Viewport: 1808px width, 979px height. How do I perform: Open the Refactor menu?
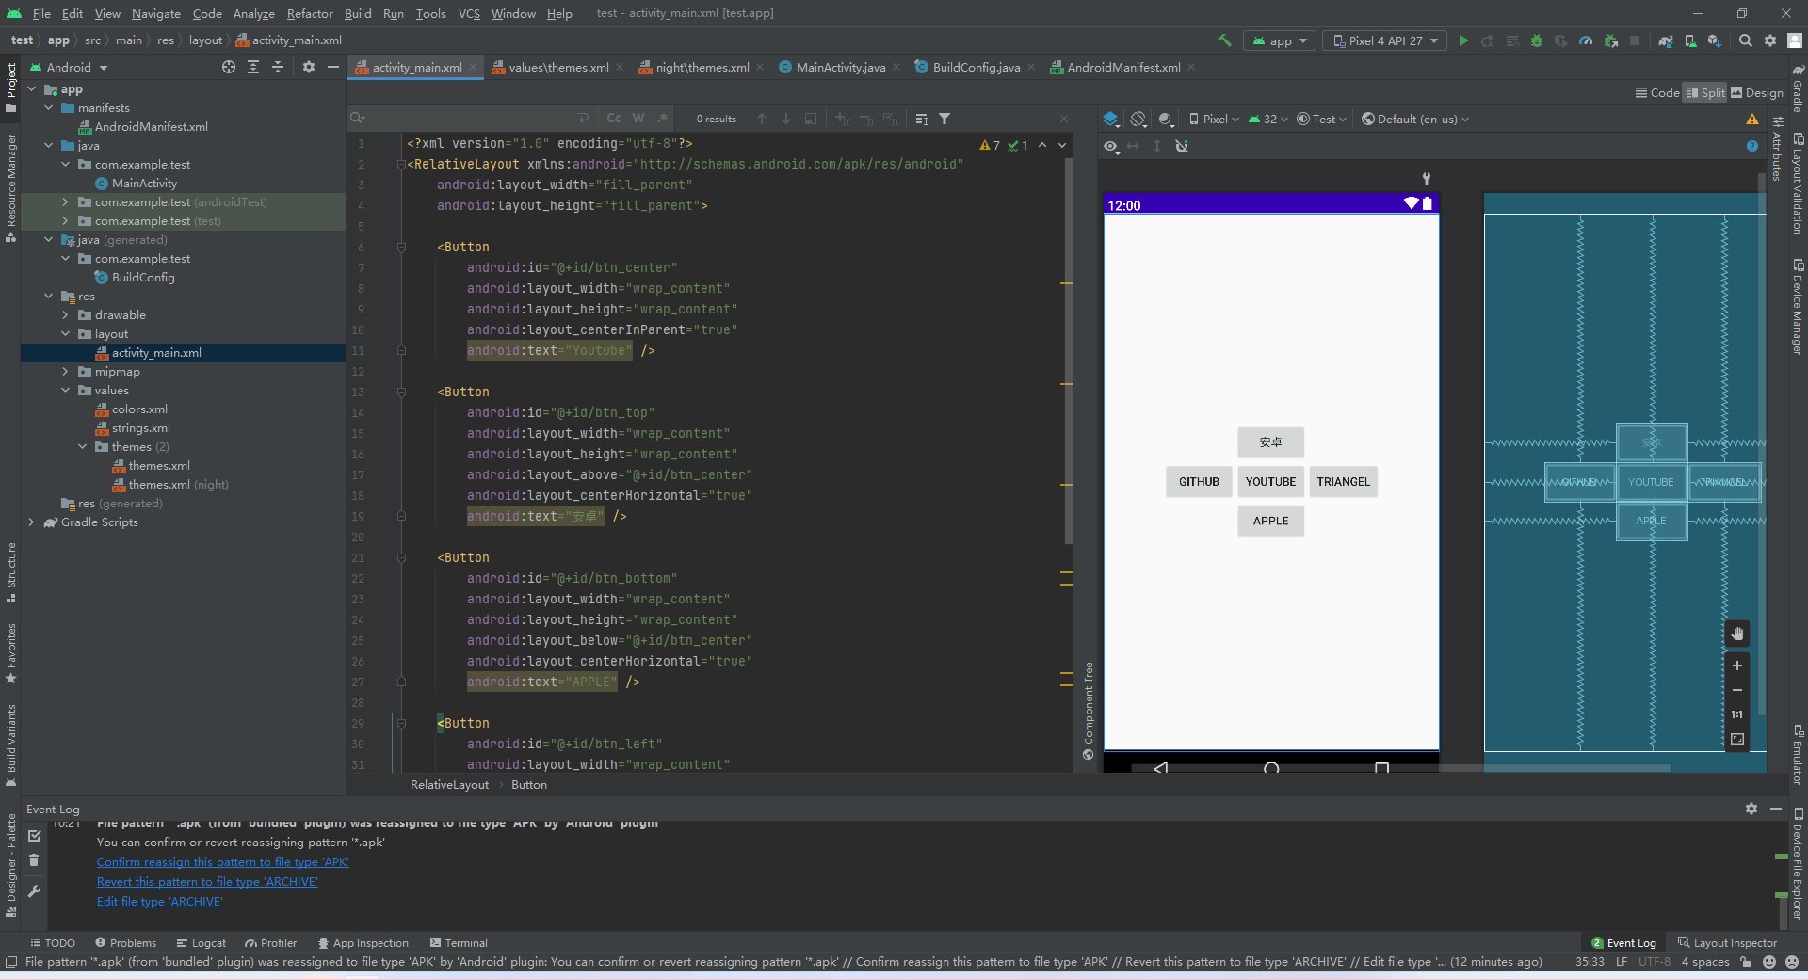point(310,13)
